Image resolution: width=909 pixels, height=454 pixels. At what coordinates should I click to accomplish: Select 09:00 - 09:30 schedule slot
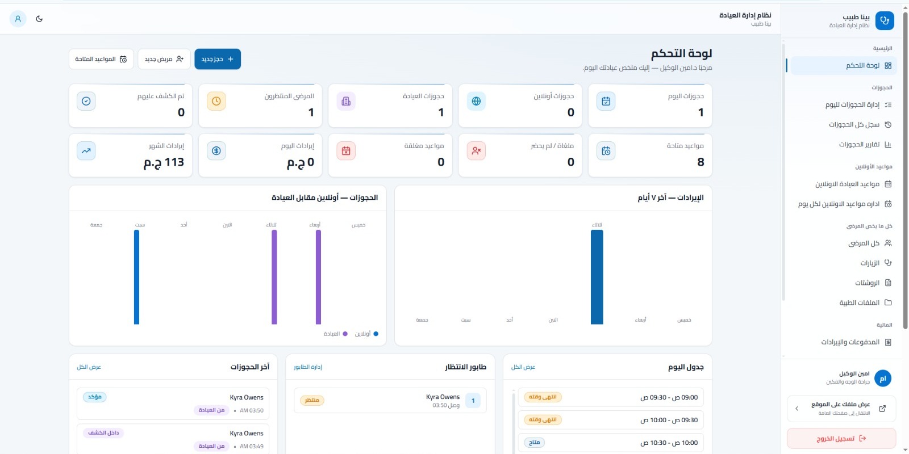pyautogui.click(x=611, y=397)
